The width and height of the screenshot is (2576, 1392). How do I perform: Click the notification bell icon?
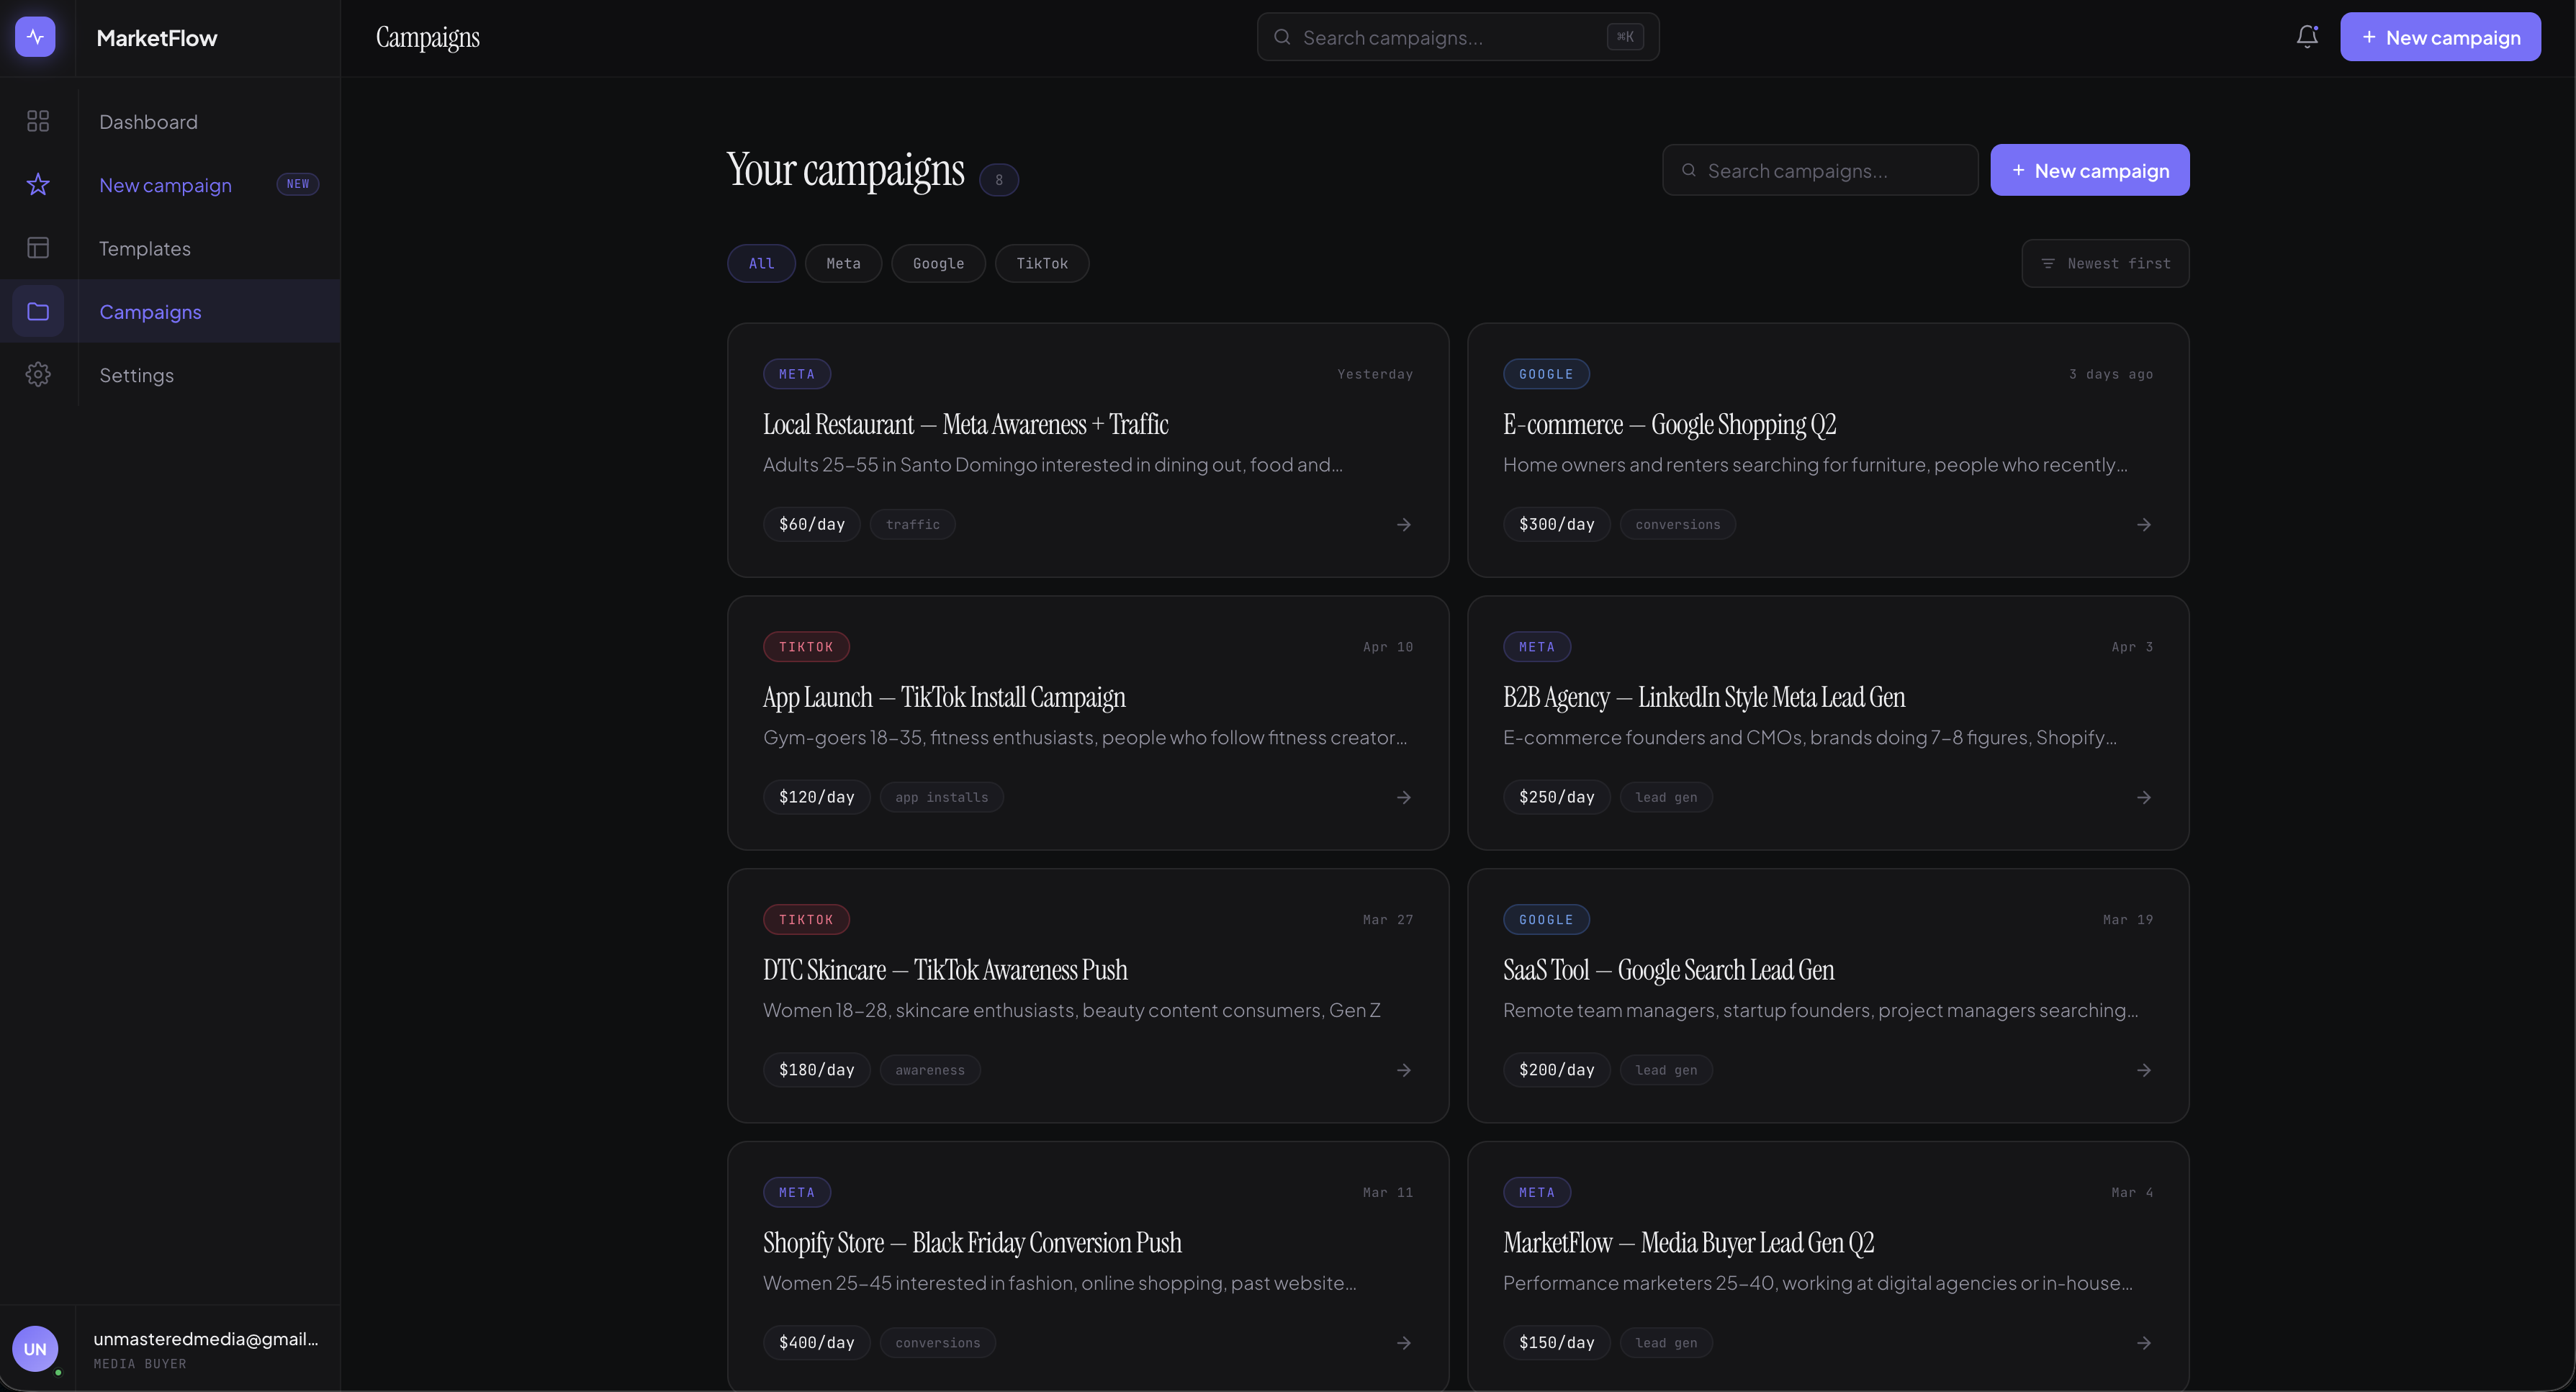(x=2307, y=36)
